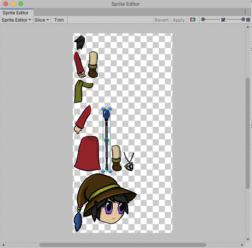Click the mip level slider handle
The height and width of the screenshot is (248, 252).
pyautogui.click(x=243, y=19)
